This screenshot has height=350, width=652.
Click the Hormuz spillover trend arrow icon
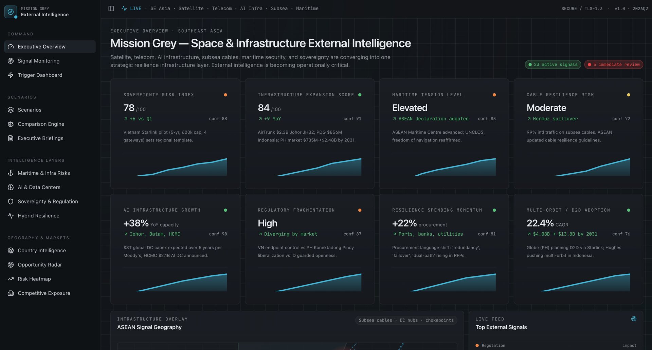point(529,119)
